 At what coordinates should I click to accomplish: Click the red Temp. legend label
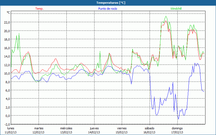[x=39, y=9]
